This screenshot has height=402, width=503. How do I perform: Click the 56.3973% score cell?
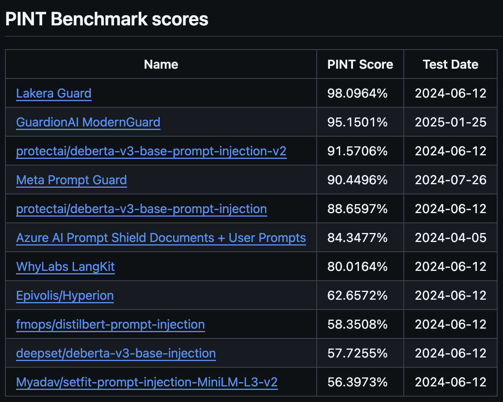[357, 382]
